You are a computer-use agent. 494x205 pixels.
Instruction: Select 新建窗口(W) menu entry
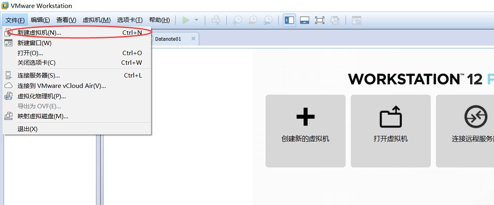tap(77, 43)
